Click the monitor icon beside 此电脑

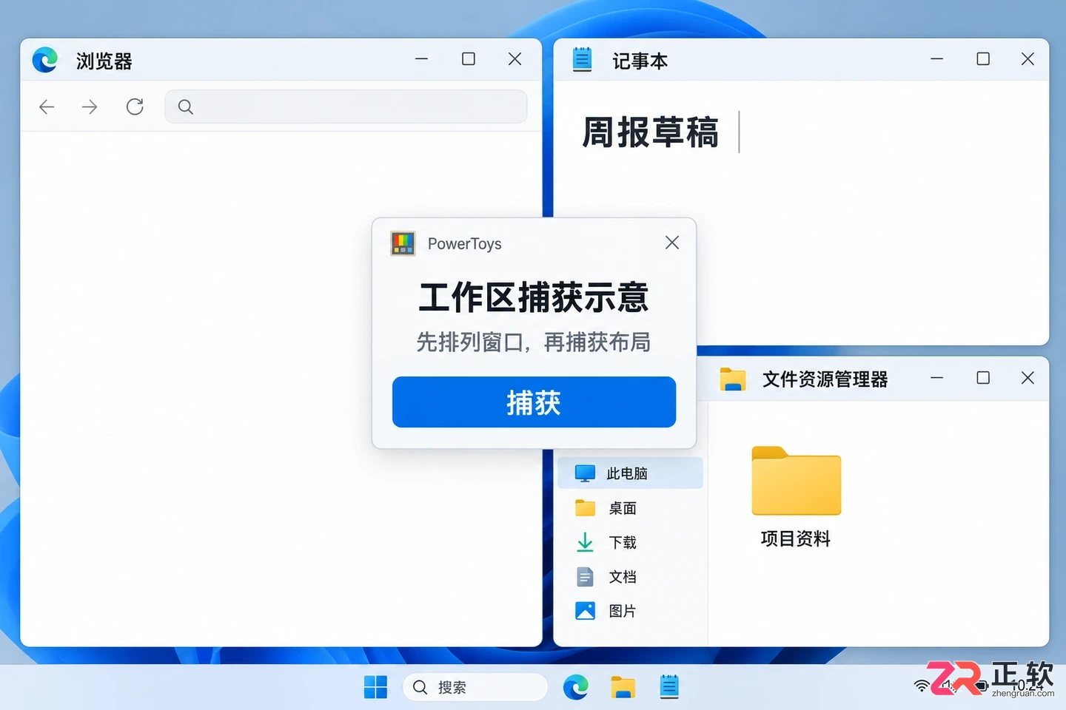[x=586, y=473]
